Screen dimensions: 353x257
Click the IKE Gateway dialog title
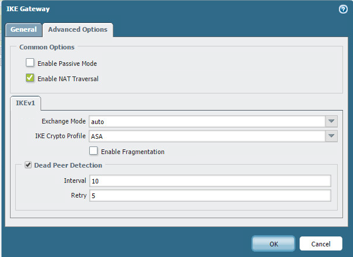(28, 9)
